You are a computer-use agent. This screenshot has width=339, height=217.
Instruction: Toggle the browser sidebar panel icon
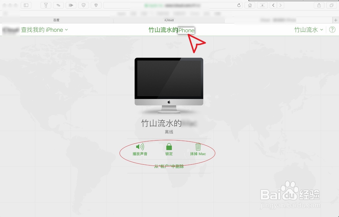pos(26,5)
